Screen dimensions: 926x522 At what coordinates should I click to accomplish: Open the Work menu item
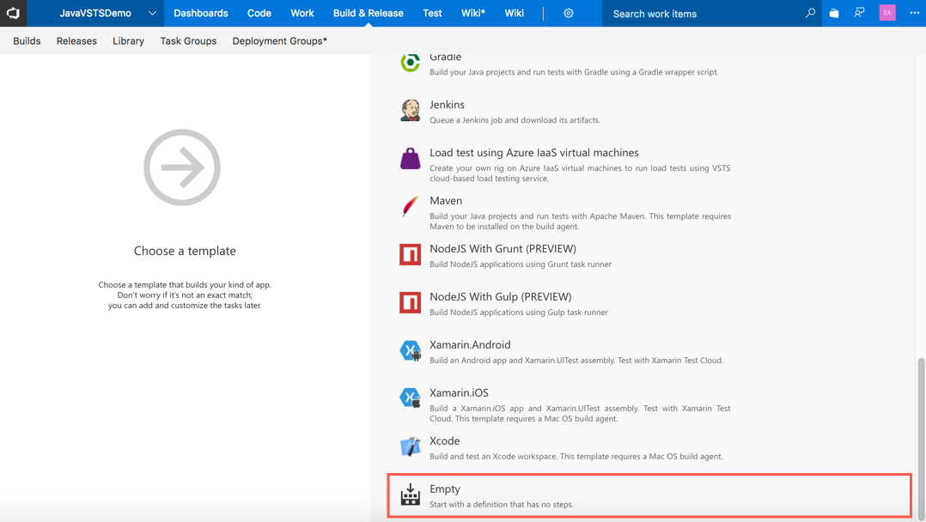coord(302,13)
